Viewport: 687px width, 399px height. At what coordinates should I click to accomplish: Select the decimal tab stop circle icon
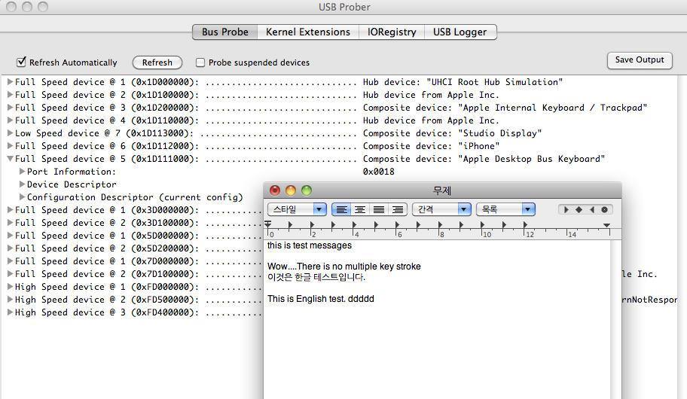coord(604,210)
